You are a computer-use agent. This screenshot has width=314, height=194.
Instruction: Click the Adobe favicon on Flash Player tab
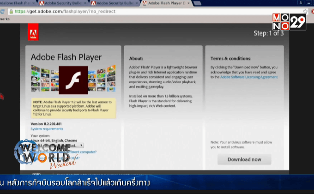pyautogui.click(x=145, y=3)
